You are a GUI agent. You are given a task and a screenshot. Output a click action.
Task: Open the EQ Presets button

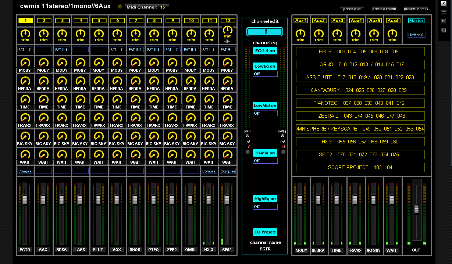pos(265,232)
